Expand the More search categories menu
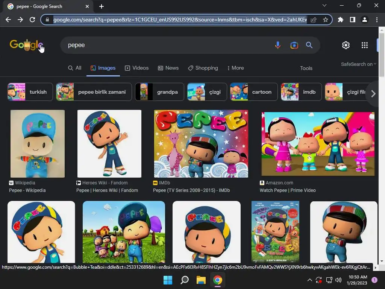 pyautogui.click(x=235, y=68)
